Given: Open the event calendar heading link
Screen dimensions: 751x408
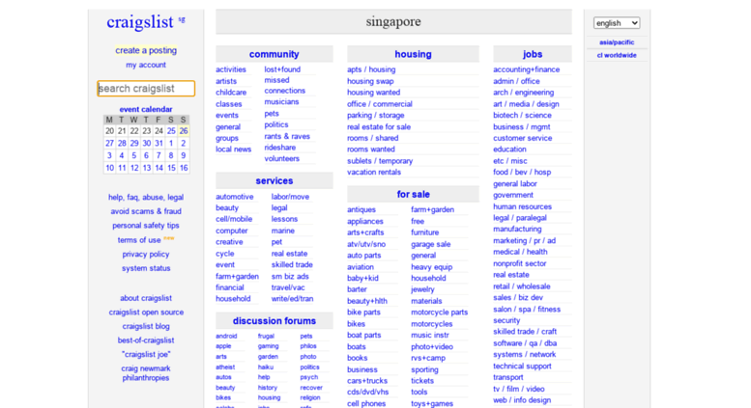Looking at the screenshot, I should [x=146, y=109].
